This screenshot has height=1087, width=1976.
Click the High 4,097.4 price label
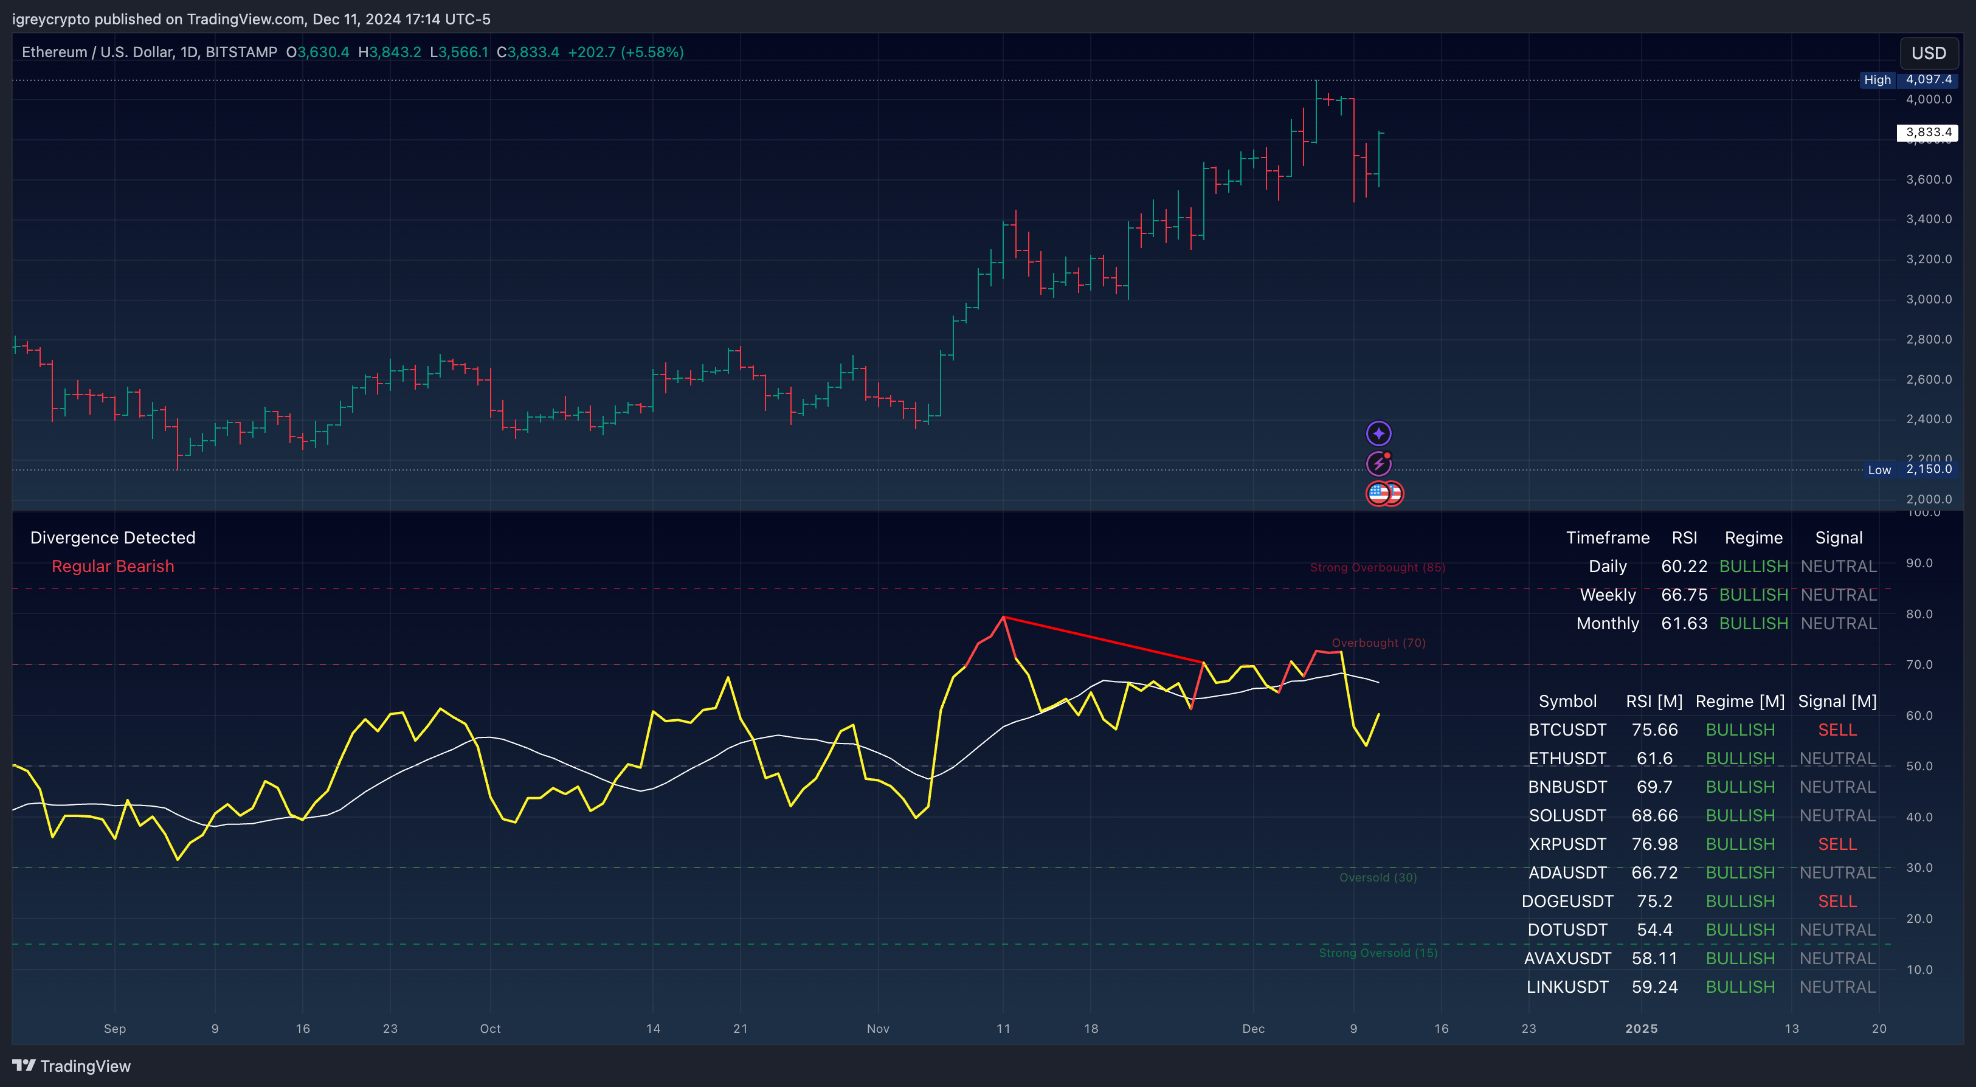1909,80
